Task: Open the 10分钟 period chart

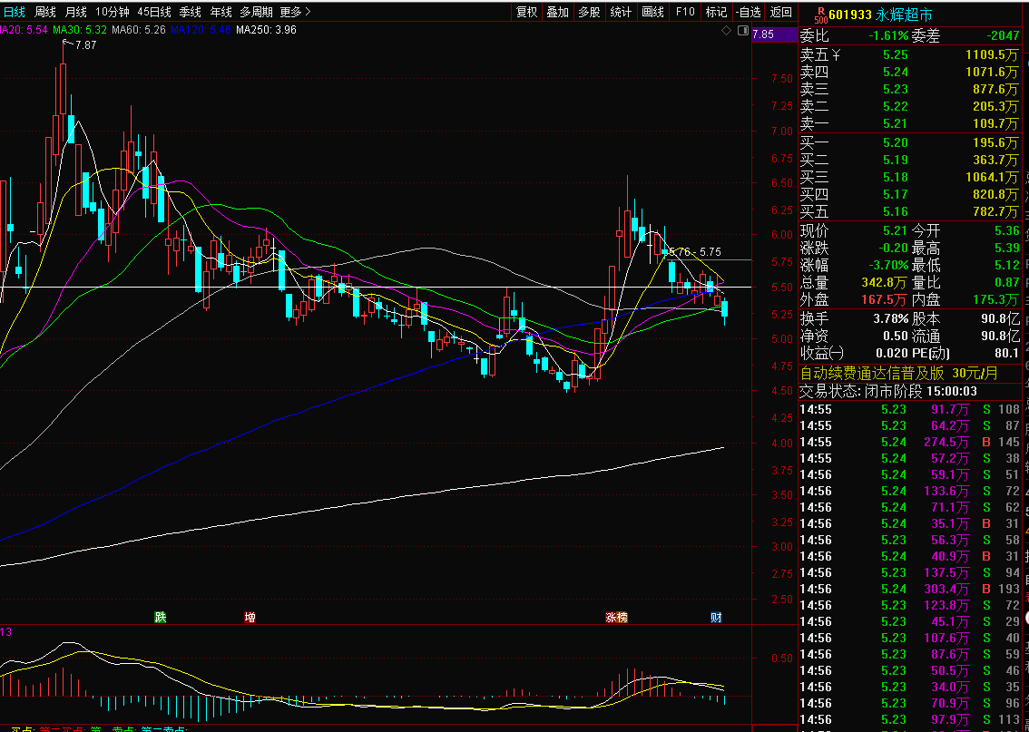Action: (x=113, y=12)
